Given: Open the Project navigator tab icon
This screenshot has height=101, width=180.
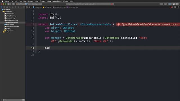Looking at the screenshot, I should pos(1,7).
